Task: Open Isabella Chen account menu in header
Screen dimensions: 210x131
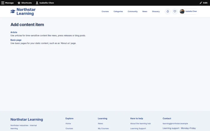Action: [x=189, y=11]
